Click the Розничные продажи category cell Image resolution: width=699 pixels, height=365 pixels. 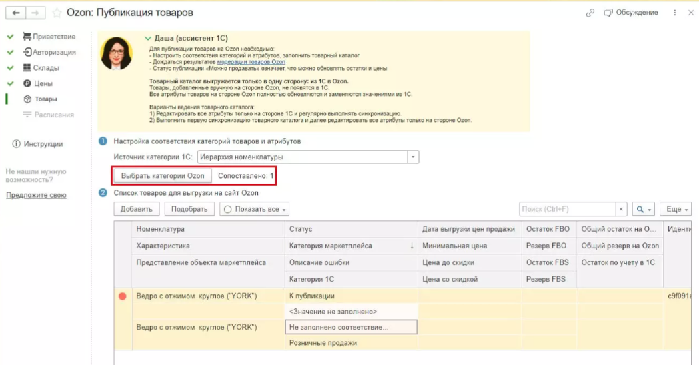(x=352, y=343)
